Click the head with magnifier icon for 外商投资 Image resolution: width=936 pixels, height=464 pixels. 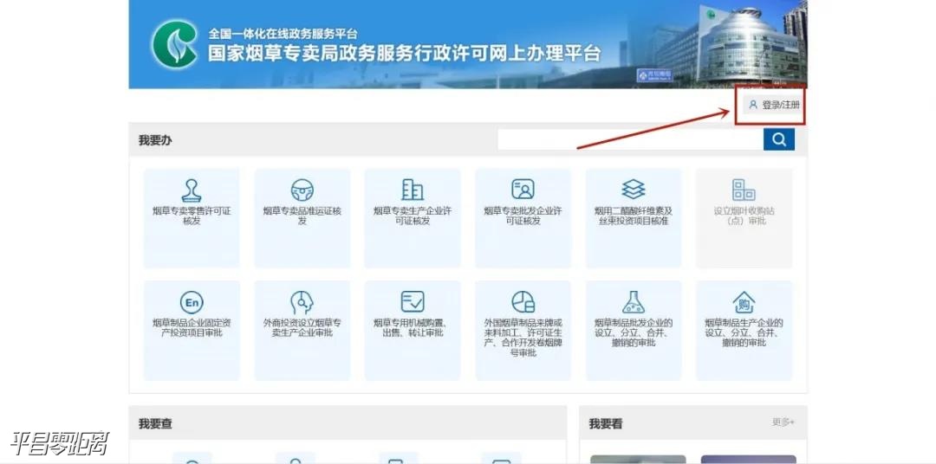(302, 302)
